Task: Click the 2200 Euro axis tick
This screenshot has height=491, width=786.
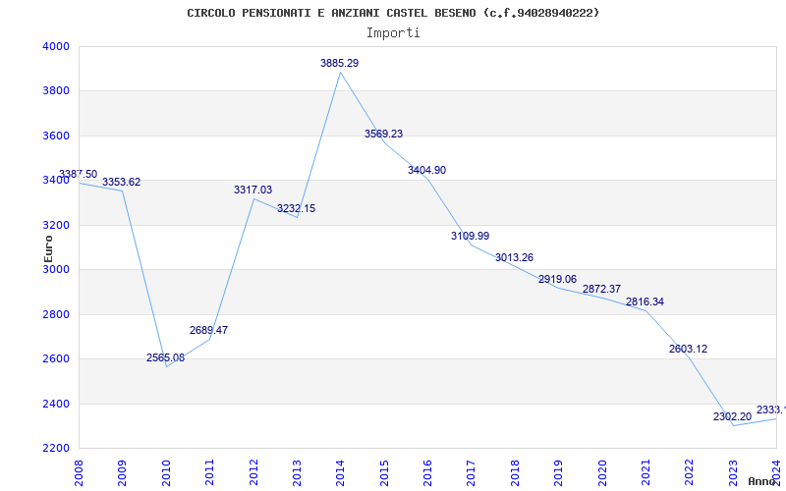Action: 56,449
